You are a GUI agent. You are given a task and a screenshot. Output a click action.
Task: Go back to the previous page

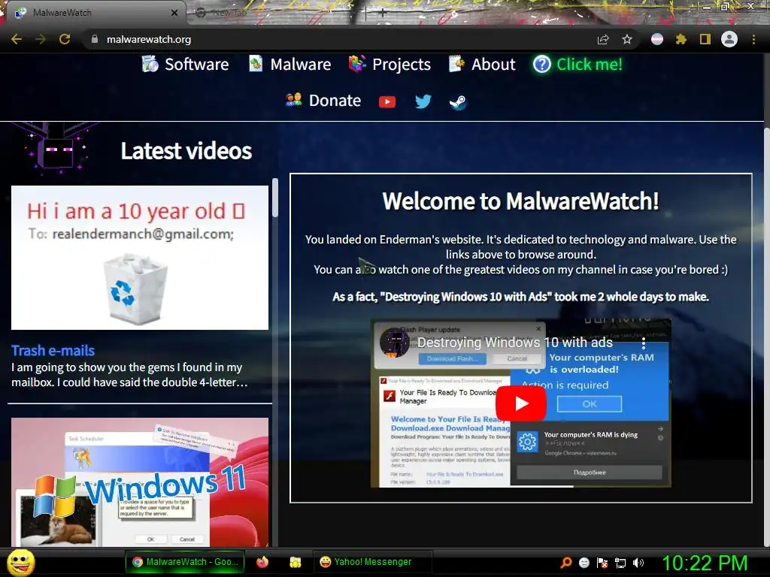(17, 39)
